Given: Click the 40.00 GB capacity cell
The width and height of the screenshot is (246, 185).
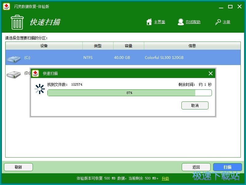Looking at the screenshot, I should coord(122,58).
